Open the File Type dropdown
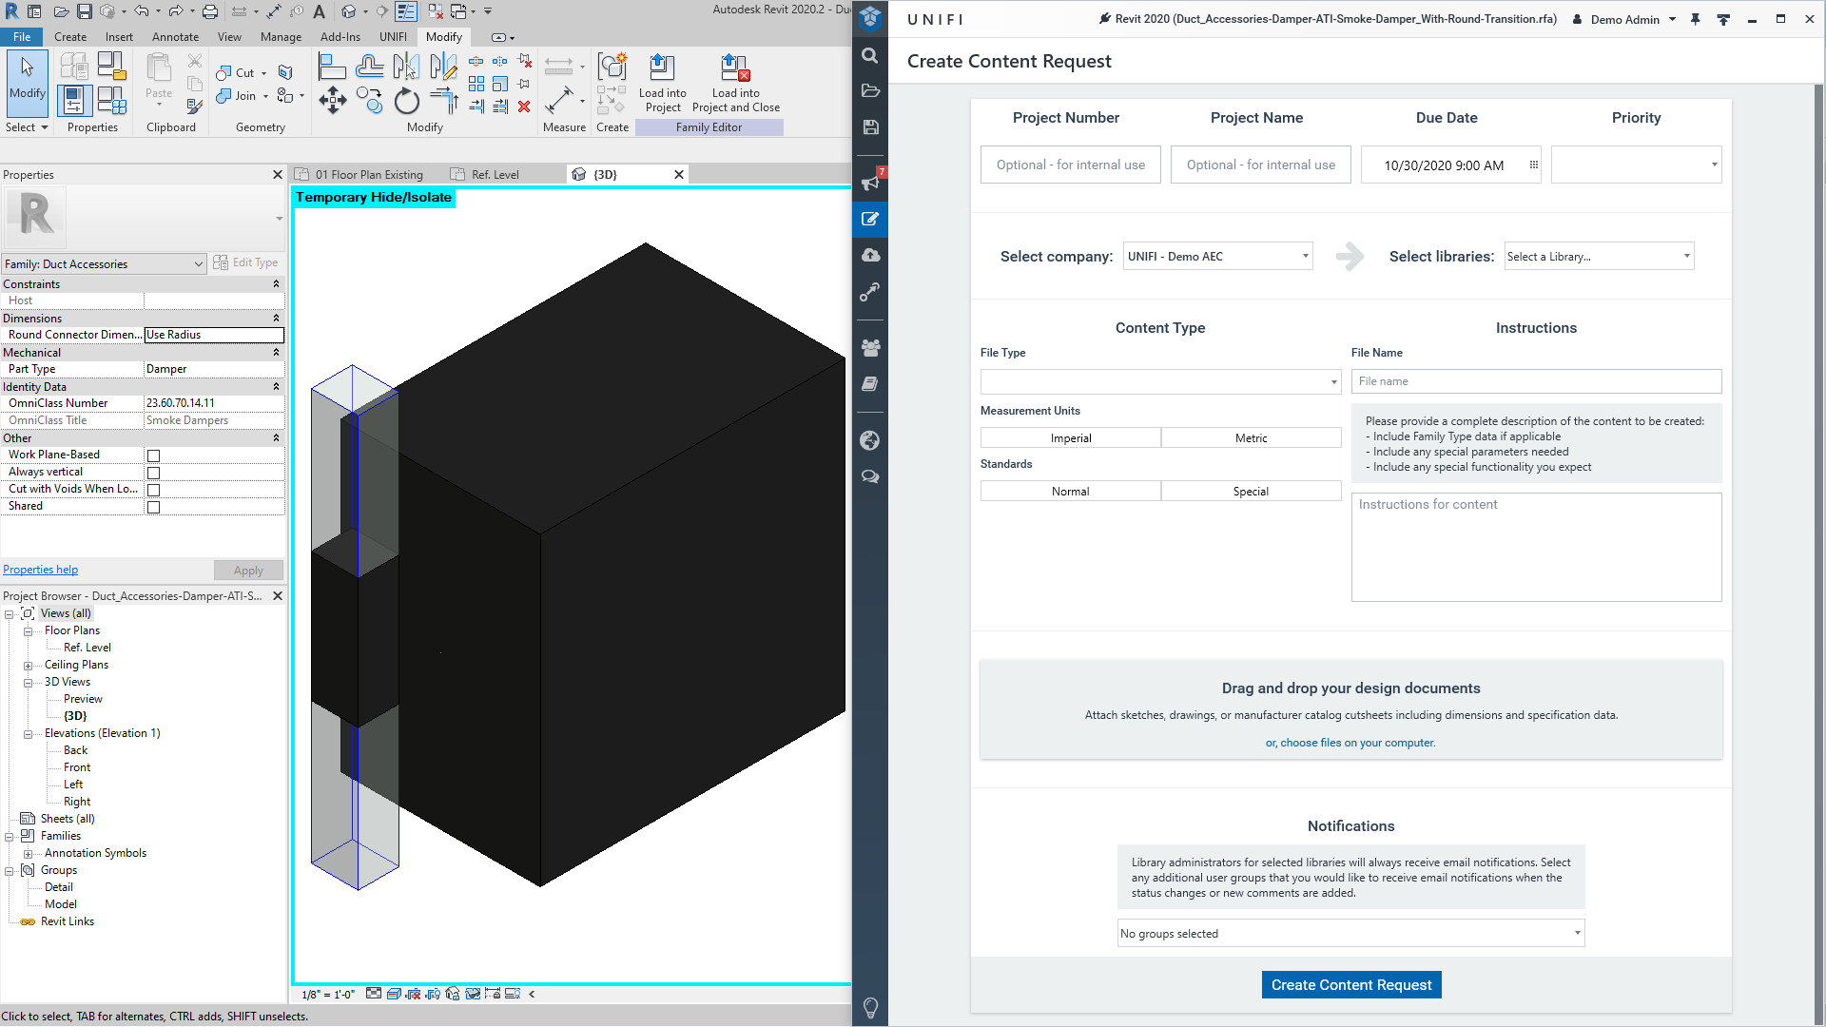This screenshot has width=1826, height=1027. coord(1159,382)
